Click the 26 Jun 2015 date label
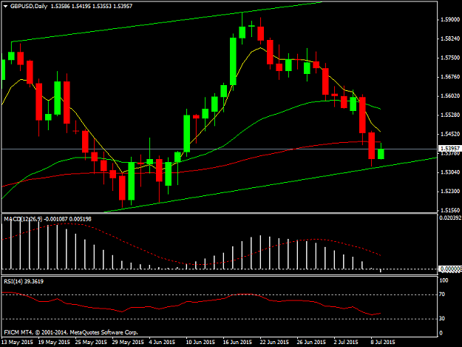 pyautogui.click(x=311, y=342)
